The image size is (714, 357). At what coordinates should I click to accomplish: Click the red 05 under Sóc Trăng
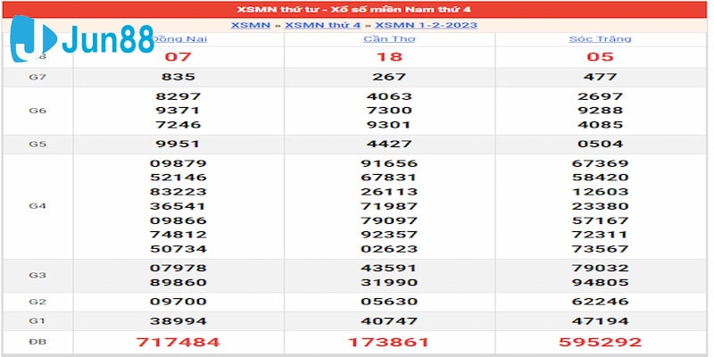point(599,57)
